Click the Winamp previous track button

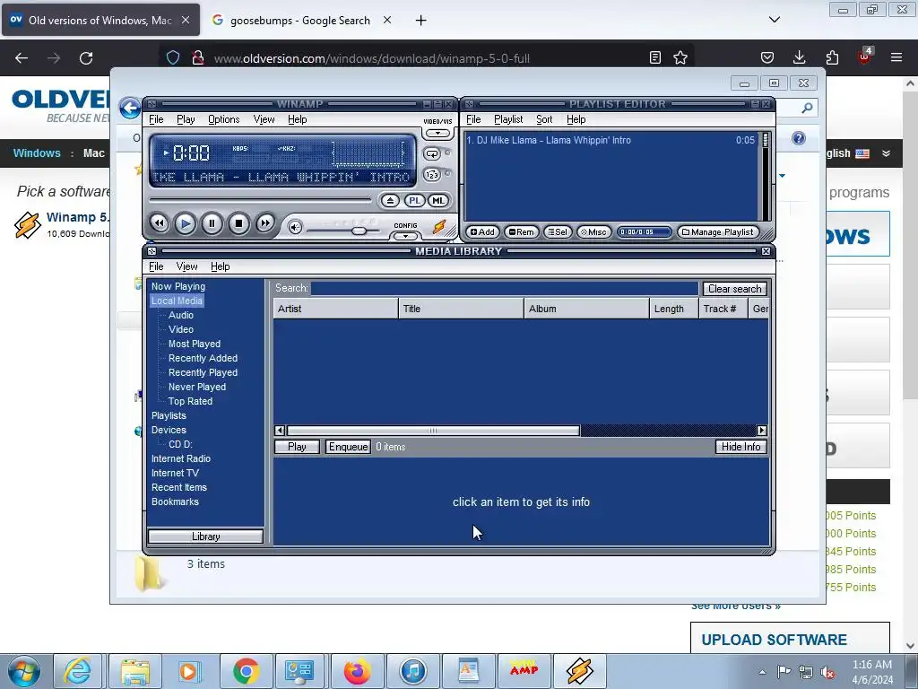point(159,223)
